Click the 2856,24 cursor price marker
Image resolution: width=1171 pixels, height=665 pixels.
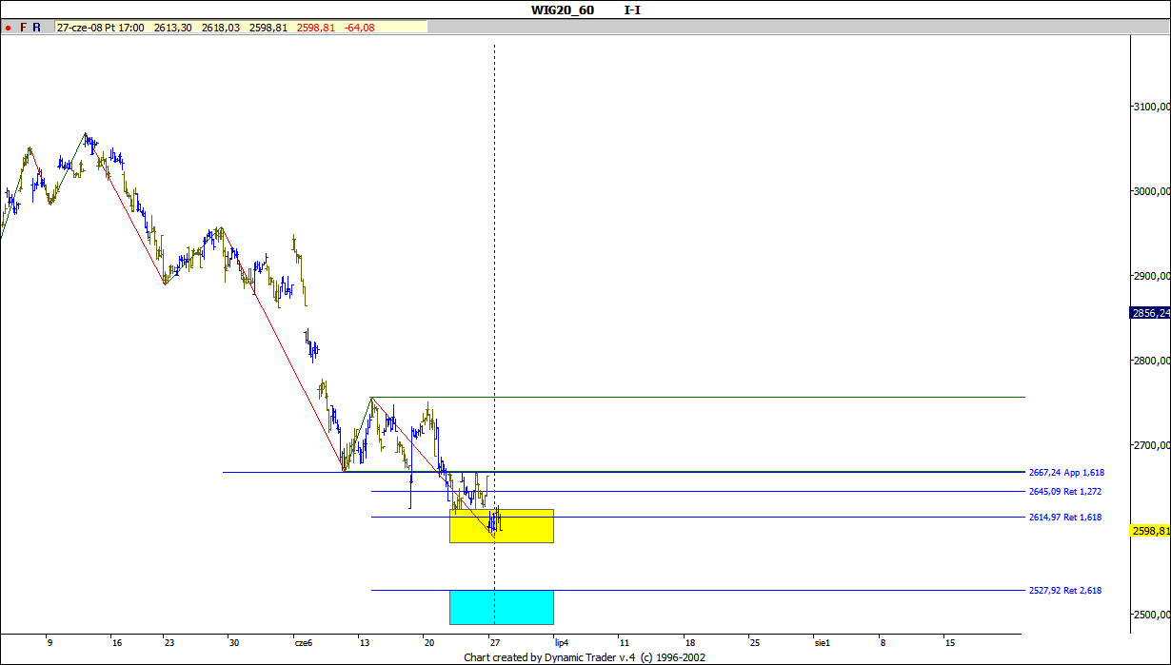(1150, 313)
